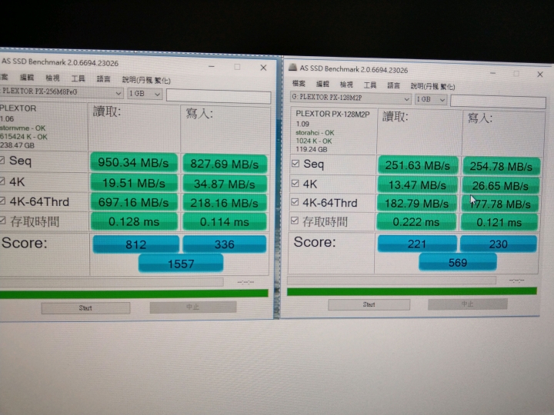Click the 119.24 GB capacity text
The height and width of the screenshot is (415, 554).
pos(312,149)
